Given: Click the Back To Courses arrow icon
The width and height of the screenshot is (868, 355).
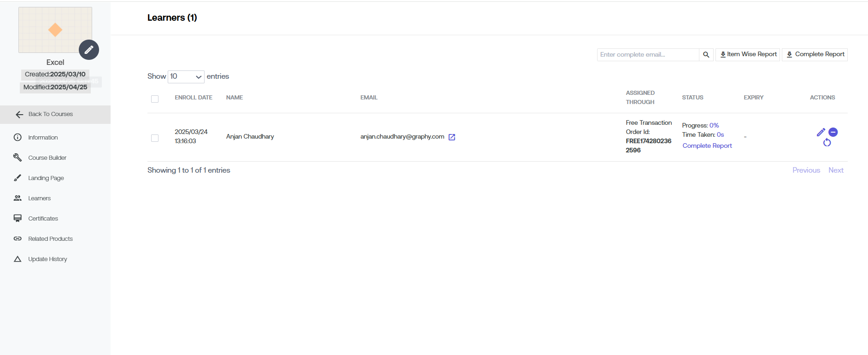Looking at the screenshot, I should 19,115.
